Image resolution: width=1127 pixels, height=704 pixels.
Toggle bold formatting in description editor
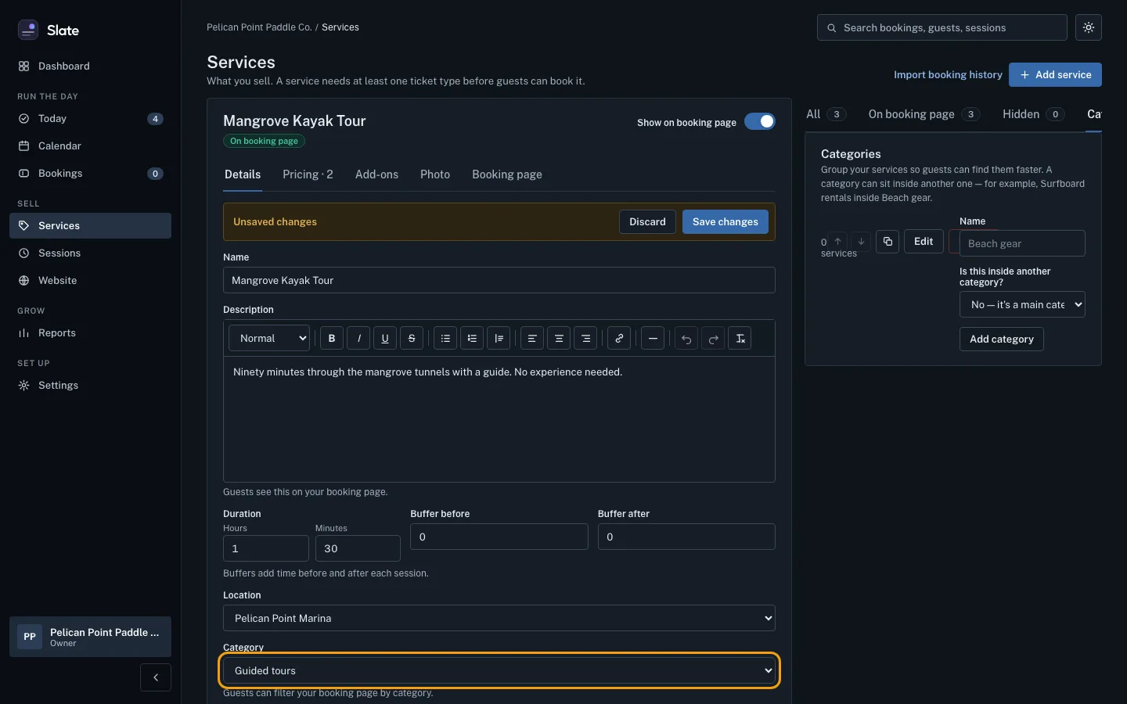[x=332, y=338]
